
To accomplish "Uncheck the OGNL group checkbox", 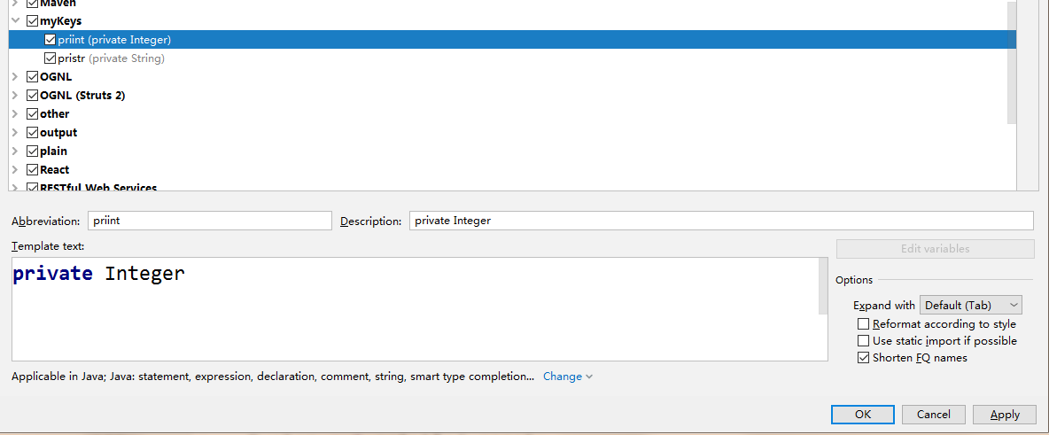I will coord(32,77).
